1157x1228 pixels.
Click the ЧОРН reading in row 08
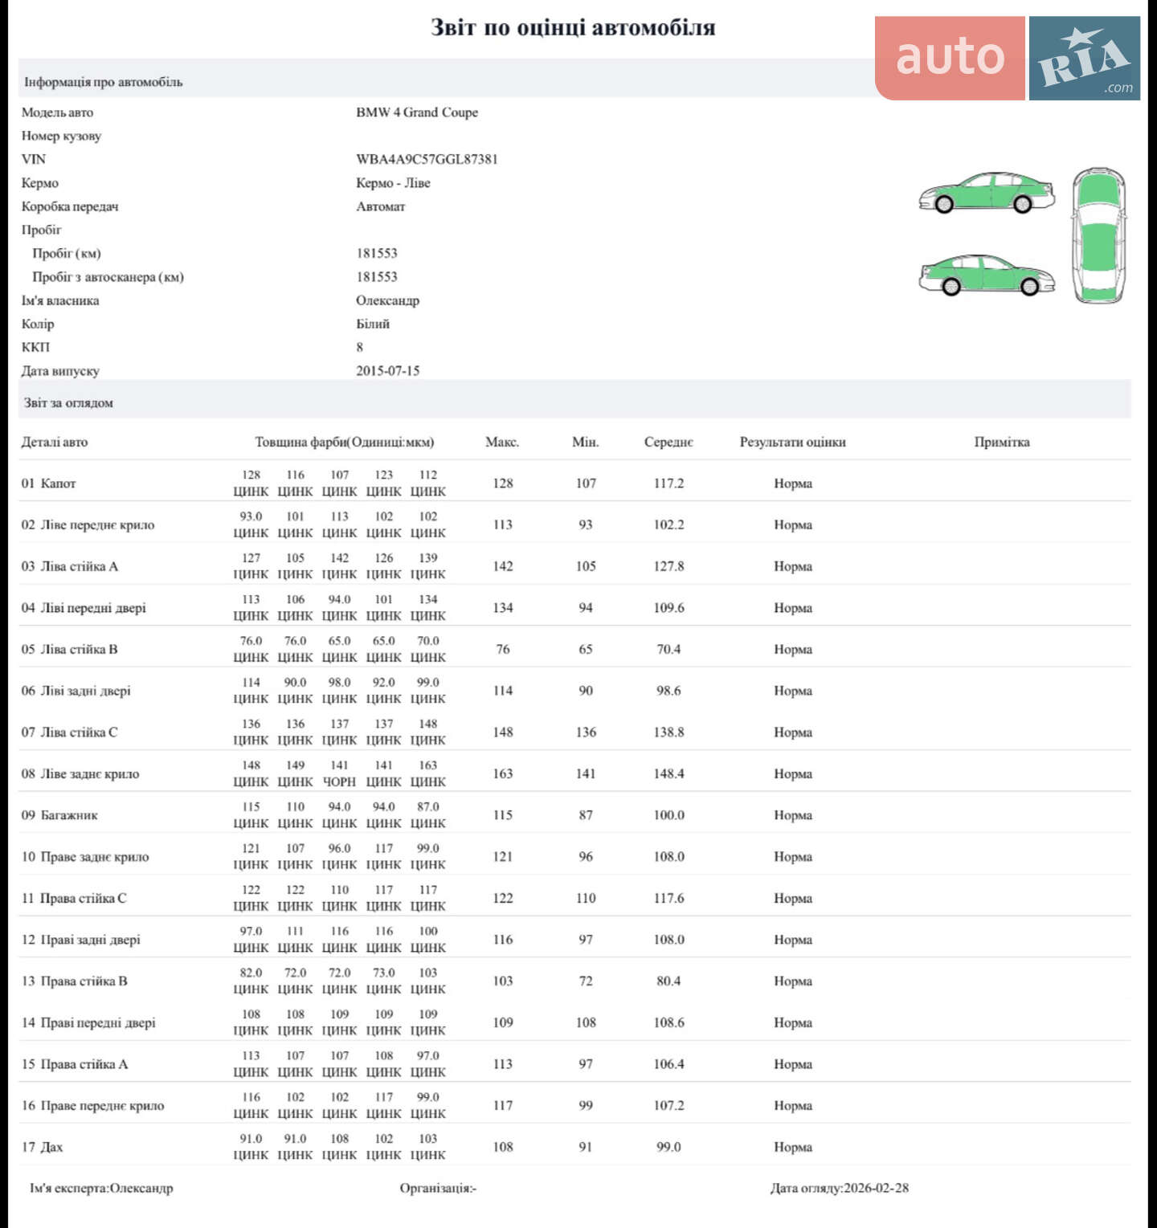(x=339, y=781)
